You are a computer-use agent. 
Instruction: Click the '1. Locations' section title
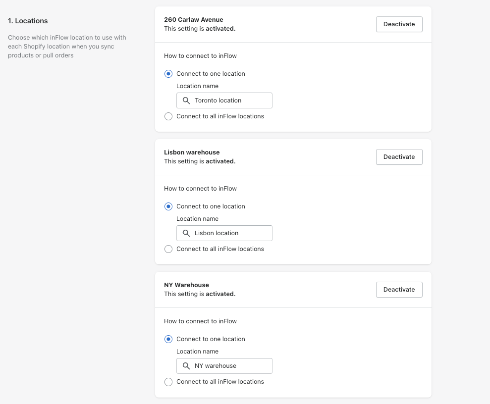click(28, 21)
